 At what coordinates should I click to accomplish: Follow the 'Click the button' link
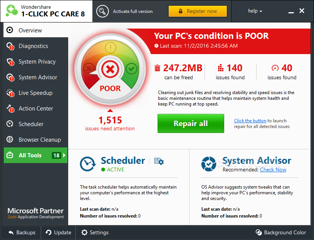pos(250,121)
